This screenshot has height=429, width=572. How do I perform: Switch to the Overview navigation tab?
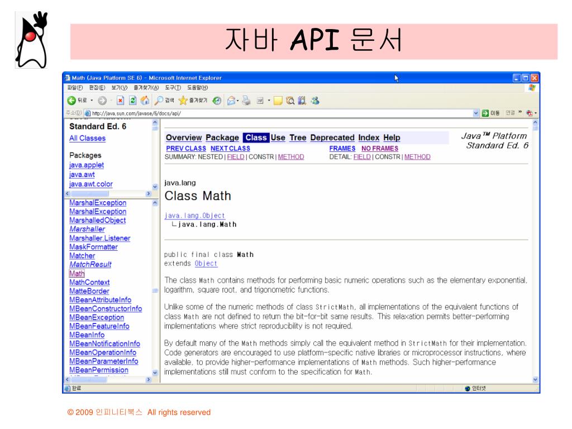click(x=184, y=137)
